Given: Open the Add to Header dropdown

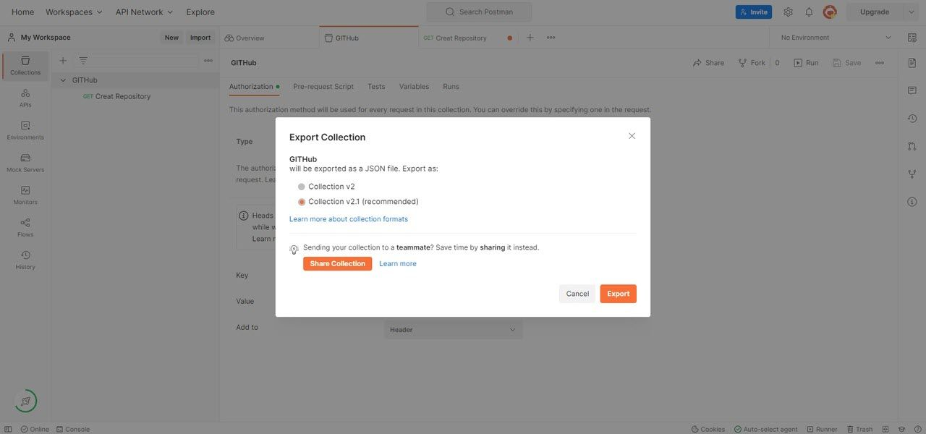Looking at the screenshot, I should coord(453,330).
